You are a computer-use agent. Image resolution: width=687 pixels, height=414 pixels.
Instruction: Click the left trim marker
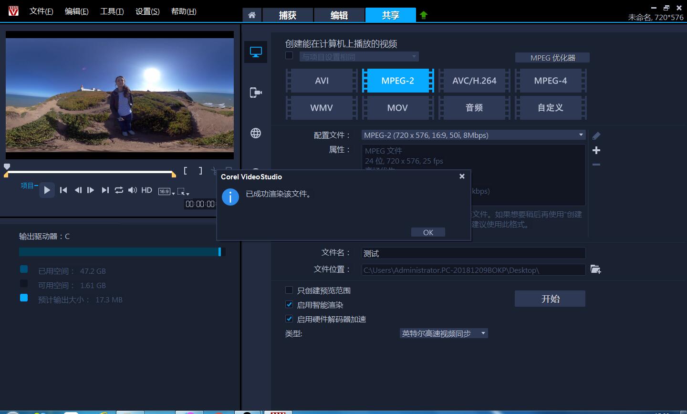[x=6, y=175]
